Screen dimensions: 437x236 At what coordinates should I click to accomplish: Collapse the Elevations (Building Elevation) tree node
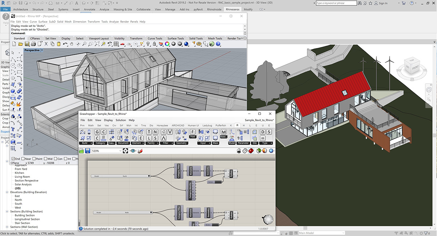[7, 192]
